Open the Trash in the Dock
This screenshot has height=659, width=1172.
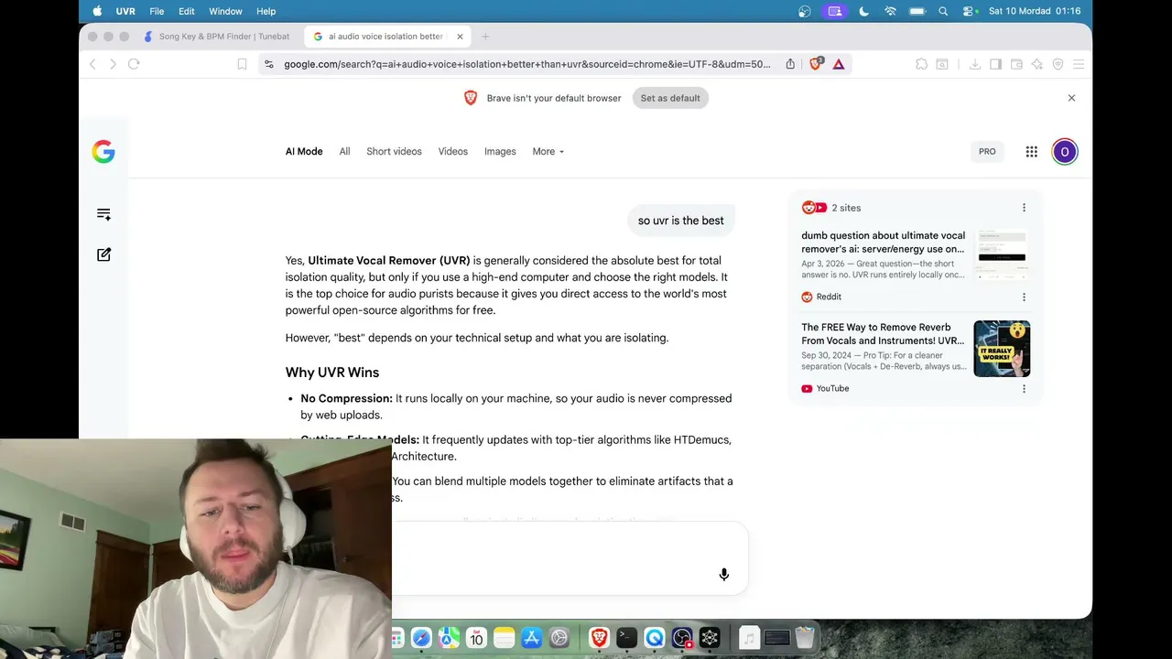805,638
